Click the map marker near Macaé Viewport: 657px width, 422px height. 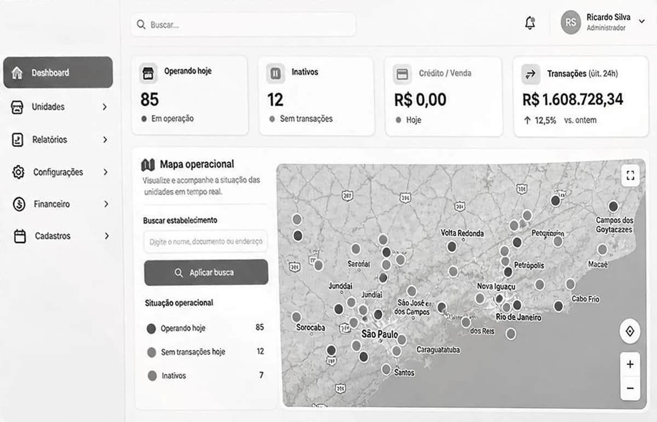tap(602, 250)
